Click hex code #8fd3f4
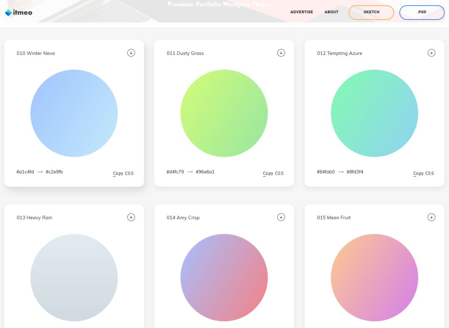The height and width of the screenshot is (328, 449). (355, 172)
